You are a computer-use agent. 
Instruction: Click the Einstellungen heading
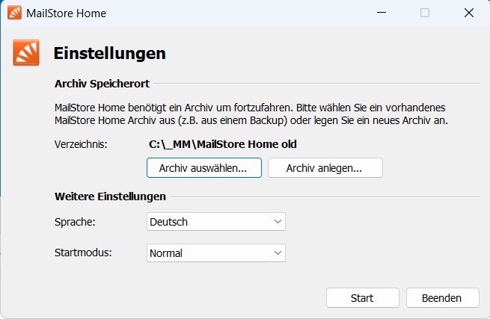click(x=110, y=53)
